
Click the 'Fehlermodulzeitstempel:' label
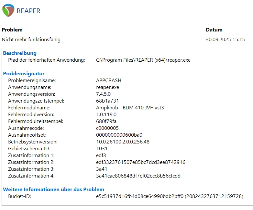pyautogui.click(x=36, y=121)
